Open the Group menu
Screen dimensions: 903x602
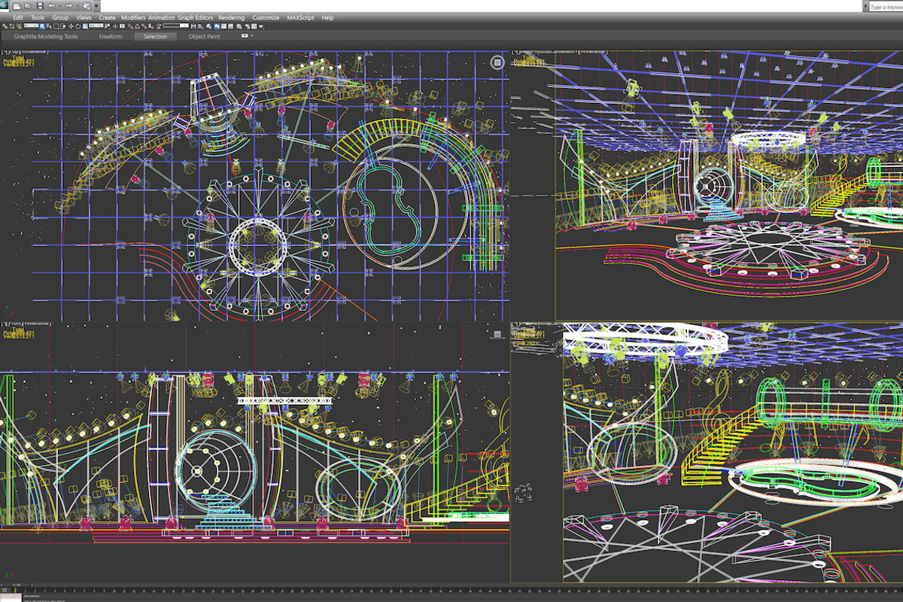click(60, 17)
